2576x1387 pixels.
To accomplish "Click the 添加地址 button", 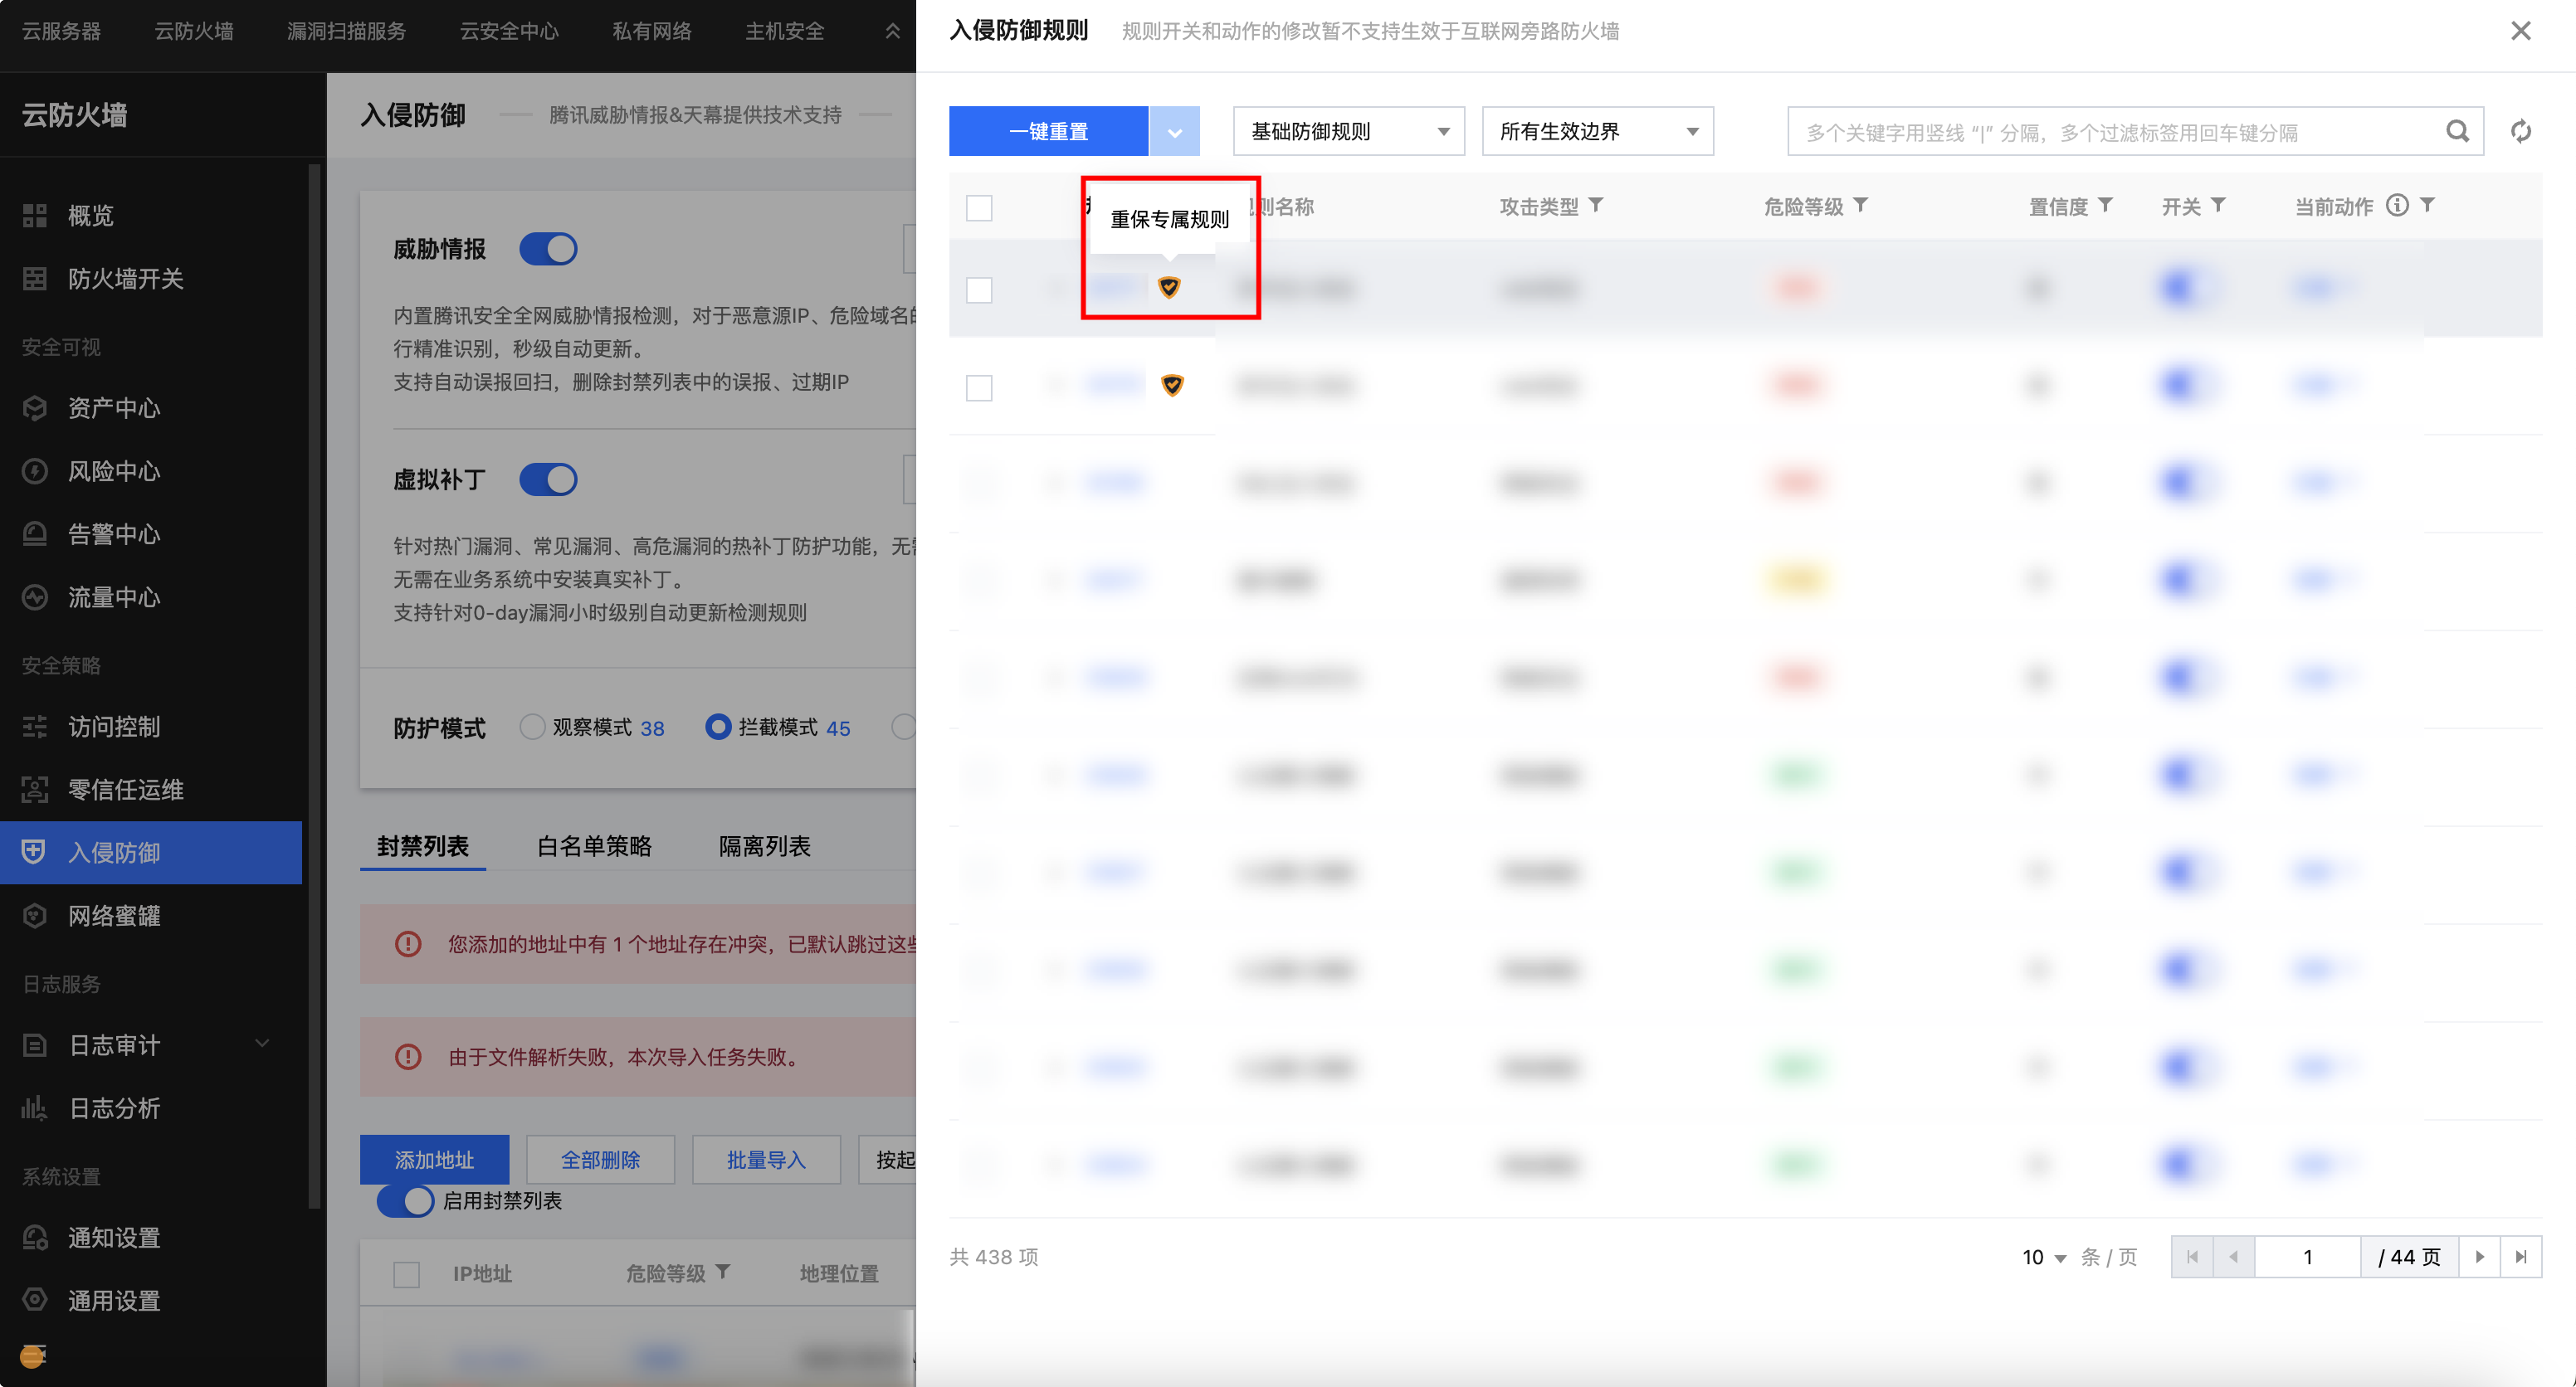I will [x=434, y=1161].
